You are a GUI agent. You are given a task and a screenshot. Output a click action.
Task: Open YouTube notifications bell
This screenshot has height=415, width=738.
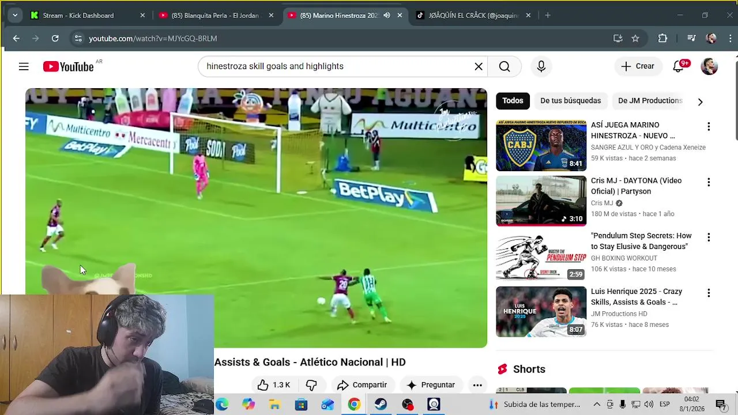(x=679, y=66)
